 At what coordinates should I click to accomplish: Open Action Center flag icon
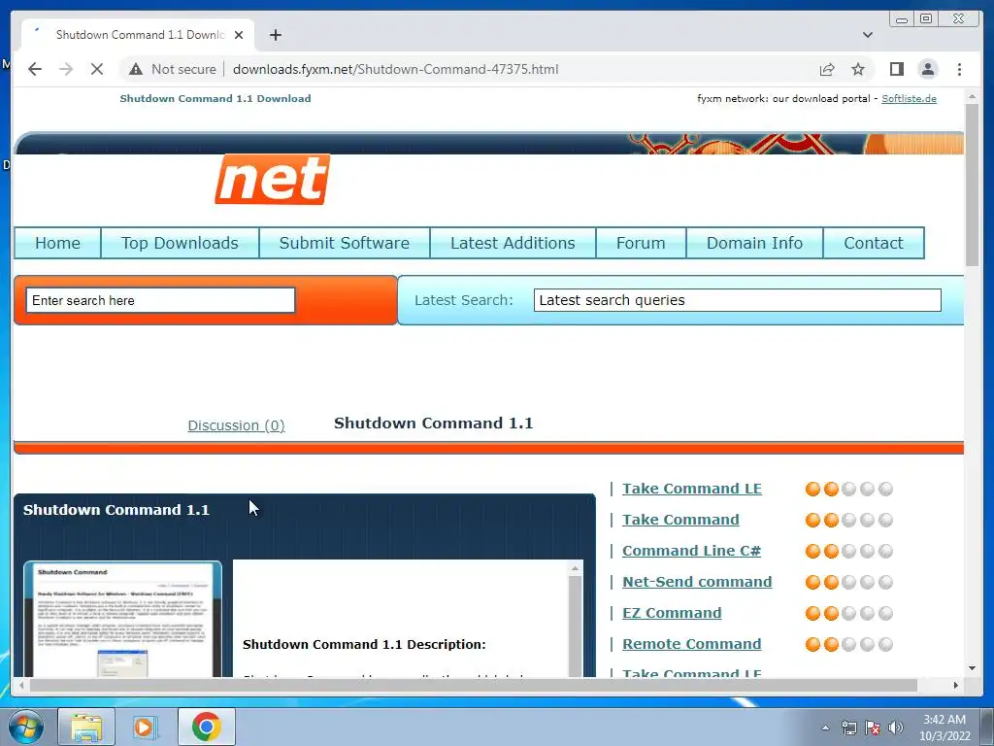(873, 728)
